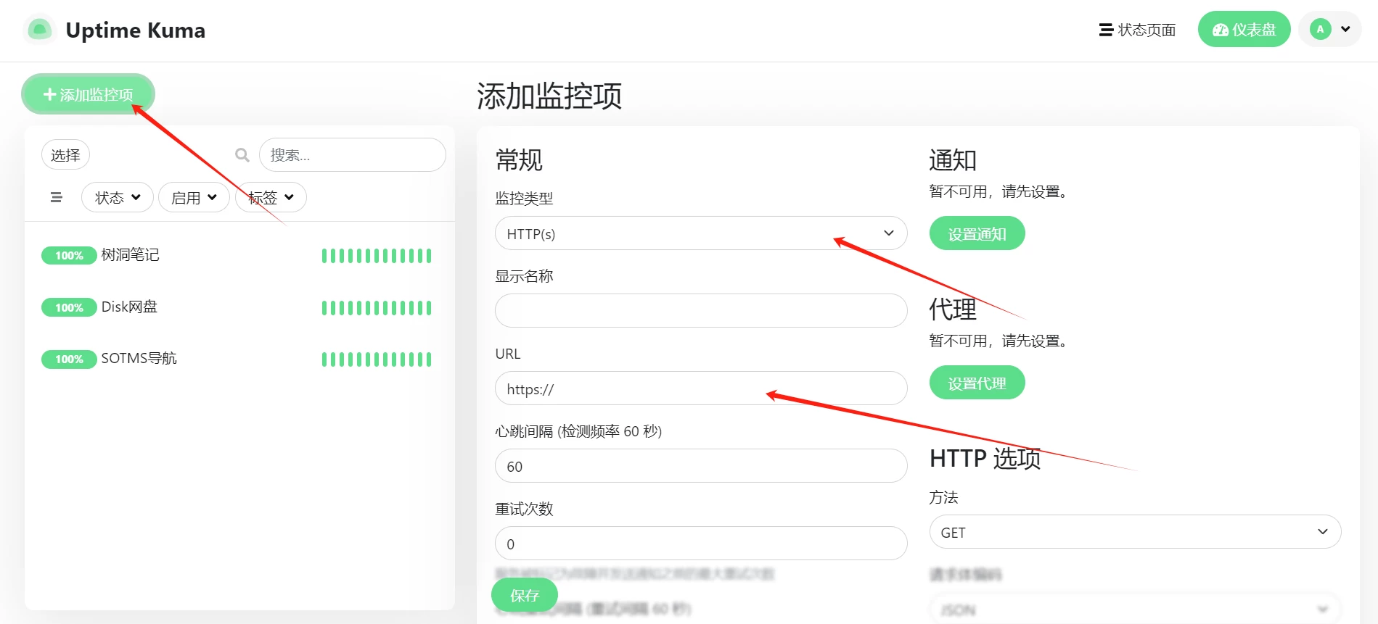This screenshot has width=1378, height=624.
Task: Focus the 搜索 search field
Action: [x=352, y=155]
